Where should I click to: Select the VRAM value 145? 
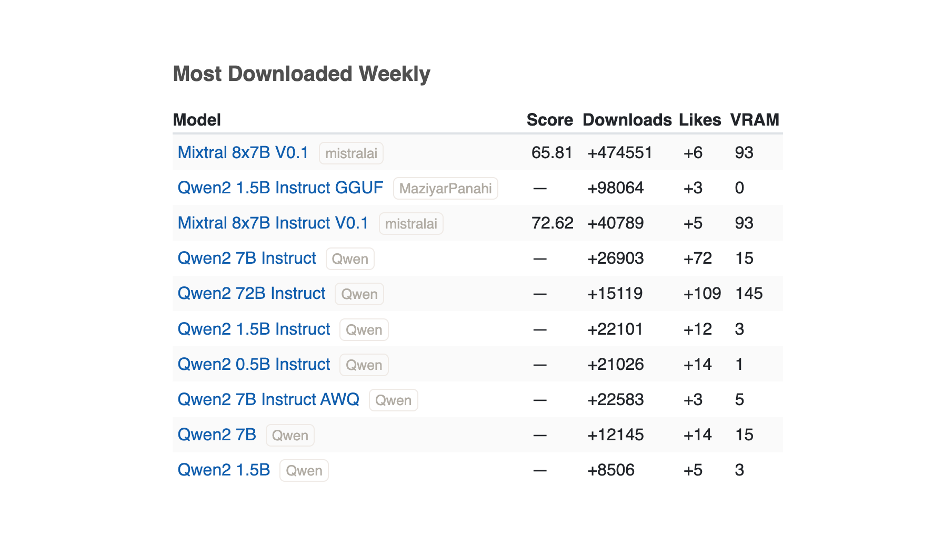coord(749,293)
